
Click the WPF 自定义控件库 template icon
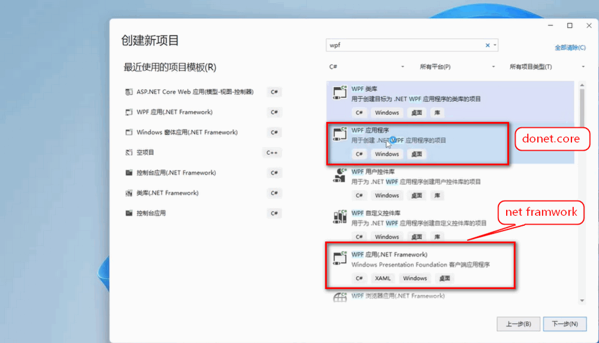[x=340, y=217]
